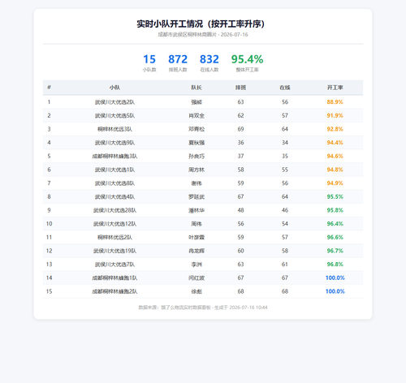Click the 95.5% rate in row 8

[x=335, y=196]
